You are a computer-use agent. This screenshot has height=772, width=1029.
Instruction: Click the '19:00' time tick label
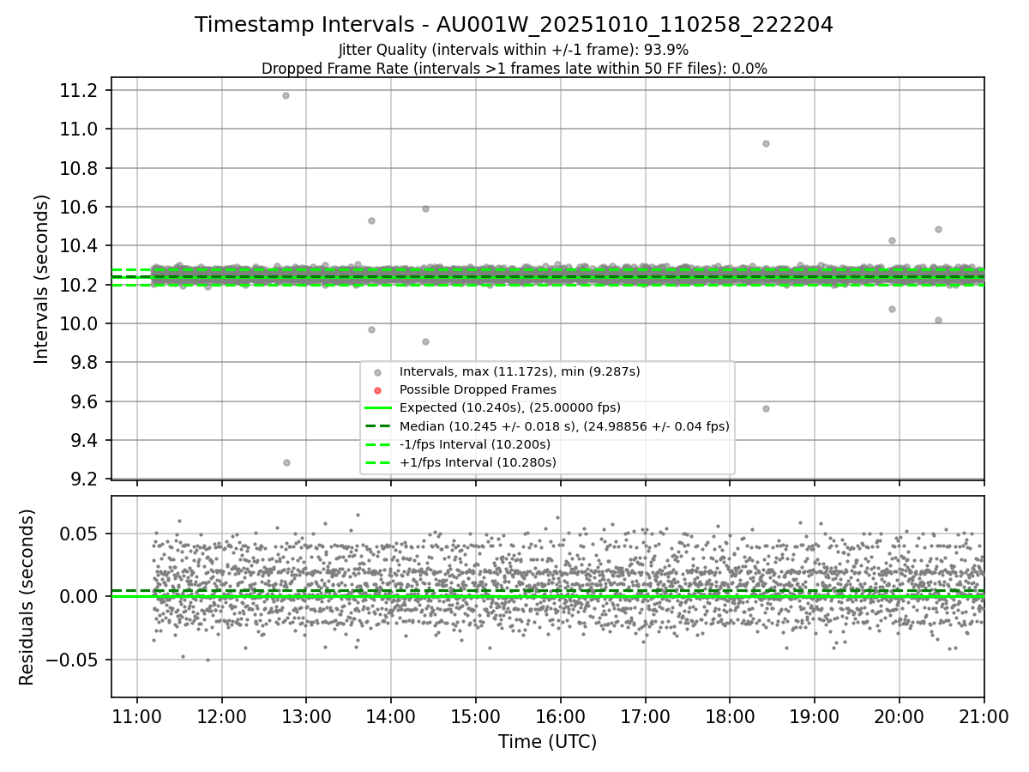coord(815,715)
